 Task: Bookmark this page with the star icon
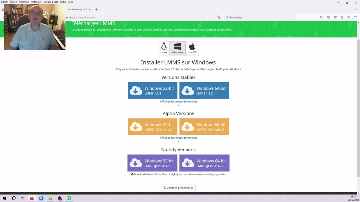[x=219, y=17]
